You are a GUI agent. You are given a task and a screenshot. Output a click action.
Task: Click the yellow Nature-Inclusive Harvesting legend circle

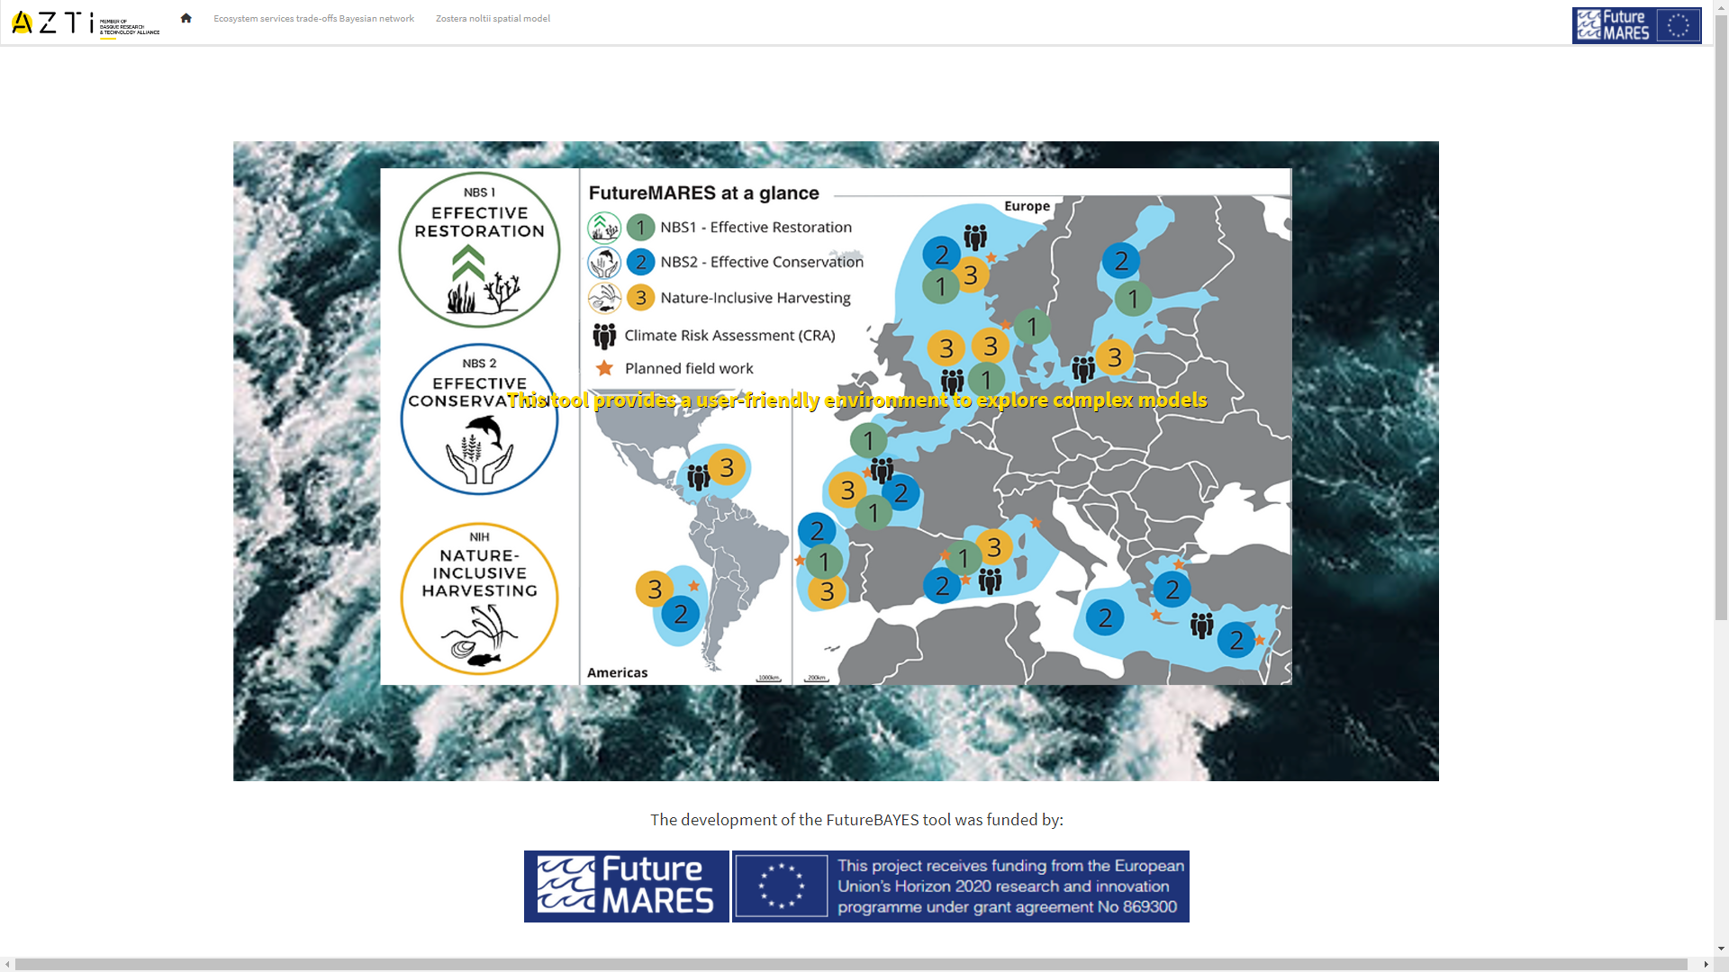pos(640,298)
